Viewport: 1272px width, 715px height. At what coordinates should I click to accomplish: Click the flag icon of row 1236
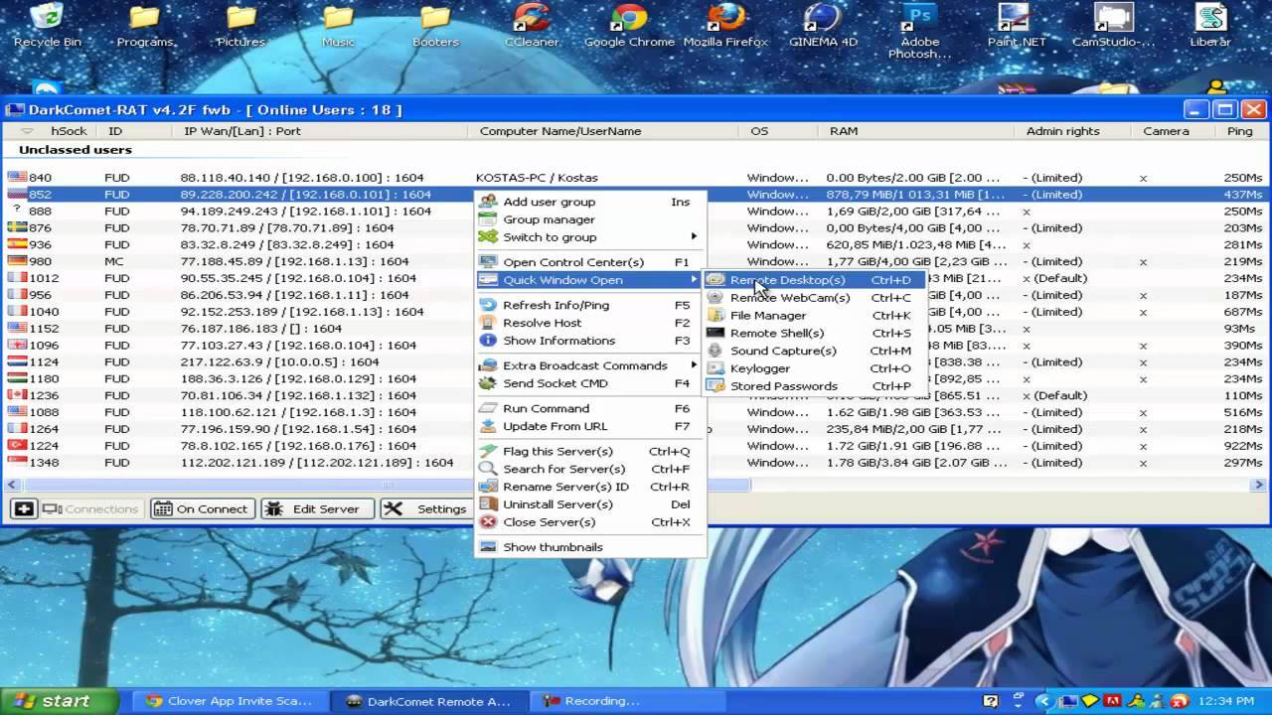[17, 395]
